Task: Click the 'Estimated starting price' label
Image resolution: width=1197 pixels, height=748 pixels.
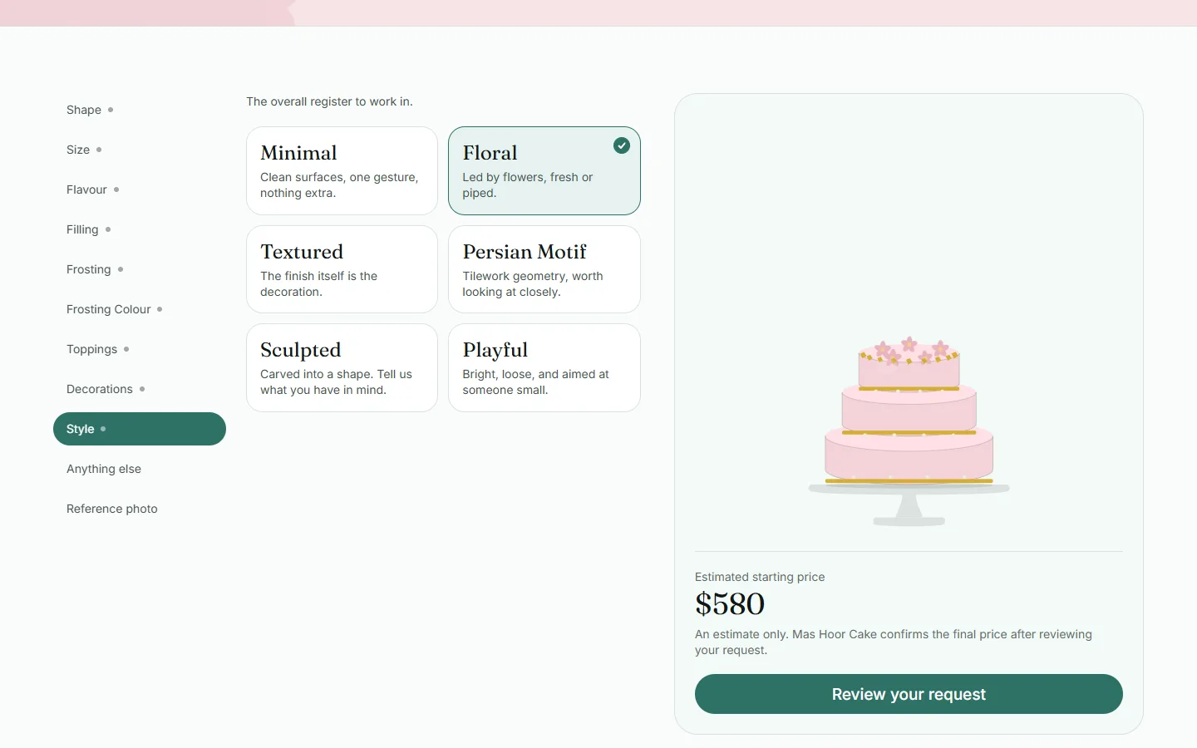Action: tap(760, 577)
